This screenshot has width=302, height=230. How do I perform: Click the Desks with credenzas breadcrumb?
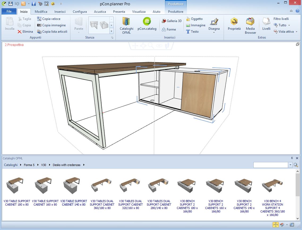(66, 165)
